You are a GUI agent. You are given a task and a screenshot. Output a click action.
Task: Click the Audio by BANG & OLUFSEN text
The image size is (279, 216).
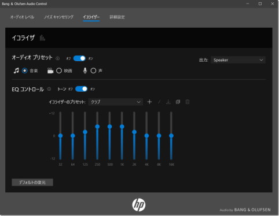(x=245, y=210)
